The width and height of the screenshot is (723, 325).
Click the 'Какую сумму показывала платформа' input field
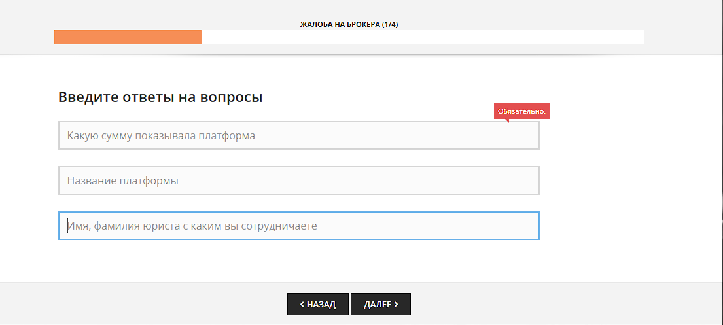299,135
